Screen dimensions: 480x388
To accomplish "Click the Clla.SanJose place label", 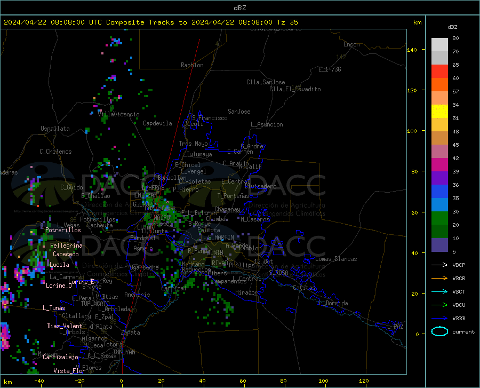I will [266, 82].
